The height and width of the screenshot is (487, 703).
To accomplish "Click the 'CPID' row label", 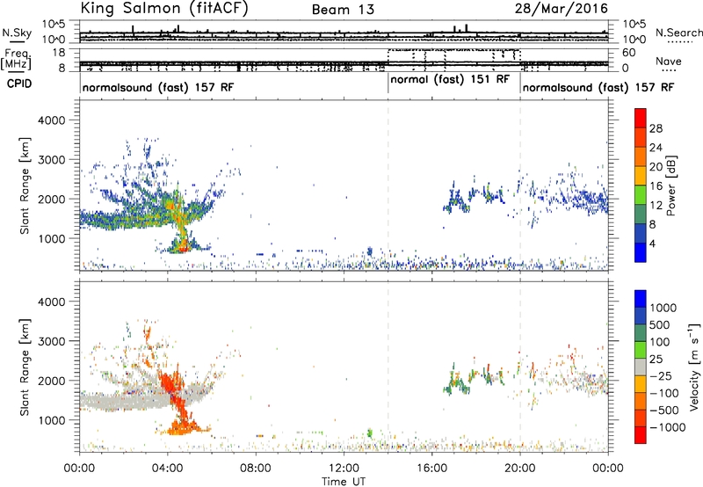I will pos(19,84).
